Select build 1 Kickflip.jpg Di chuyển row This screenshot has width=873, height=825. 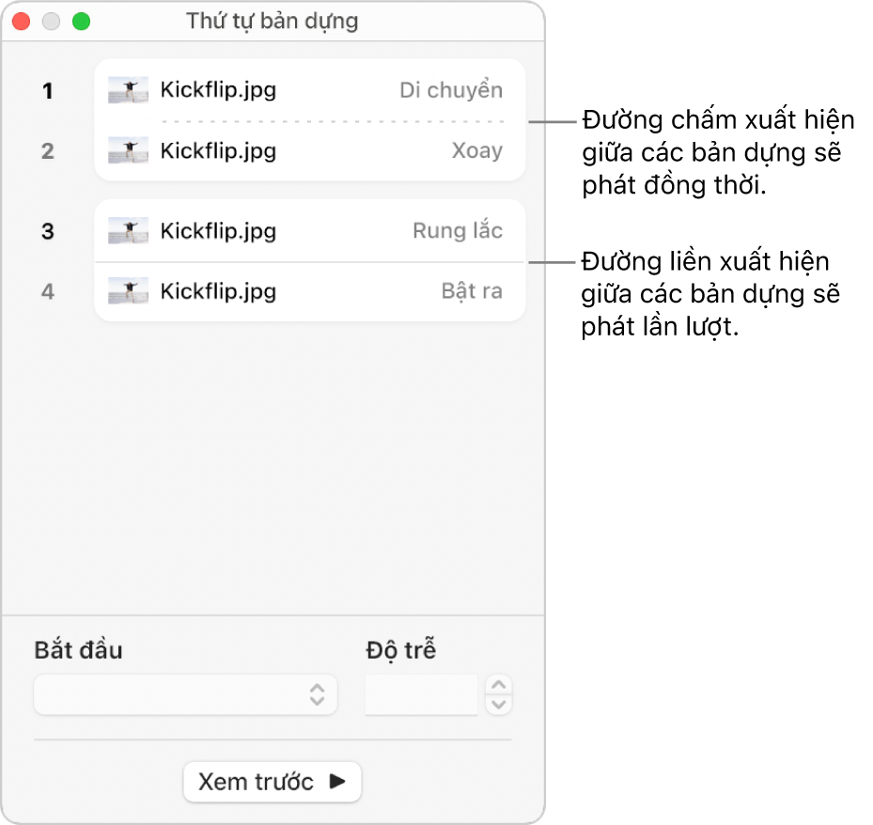[309, 90]
